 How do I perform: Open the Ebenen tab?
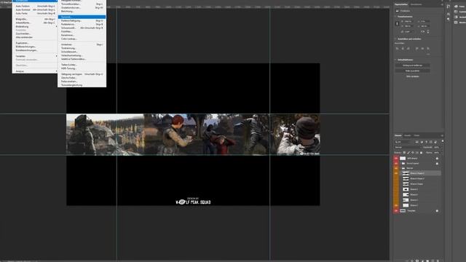[398, 135]
